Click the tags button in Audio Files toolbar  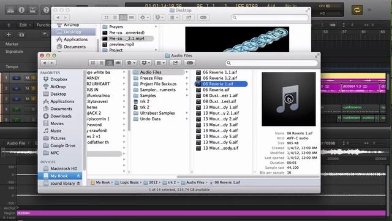(x=190, y=63)
